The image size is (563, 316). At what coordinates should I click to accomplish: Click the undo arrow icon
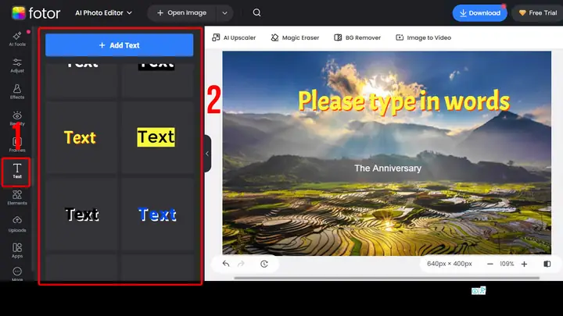click(x=226, y=264)
